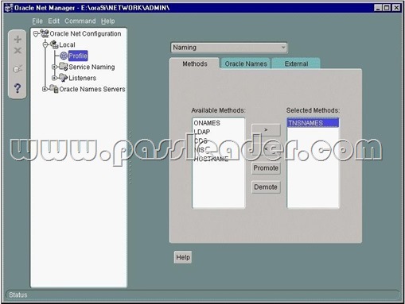
Task: Expand the Oracle Names Servers node
Action: point(45,89)
